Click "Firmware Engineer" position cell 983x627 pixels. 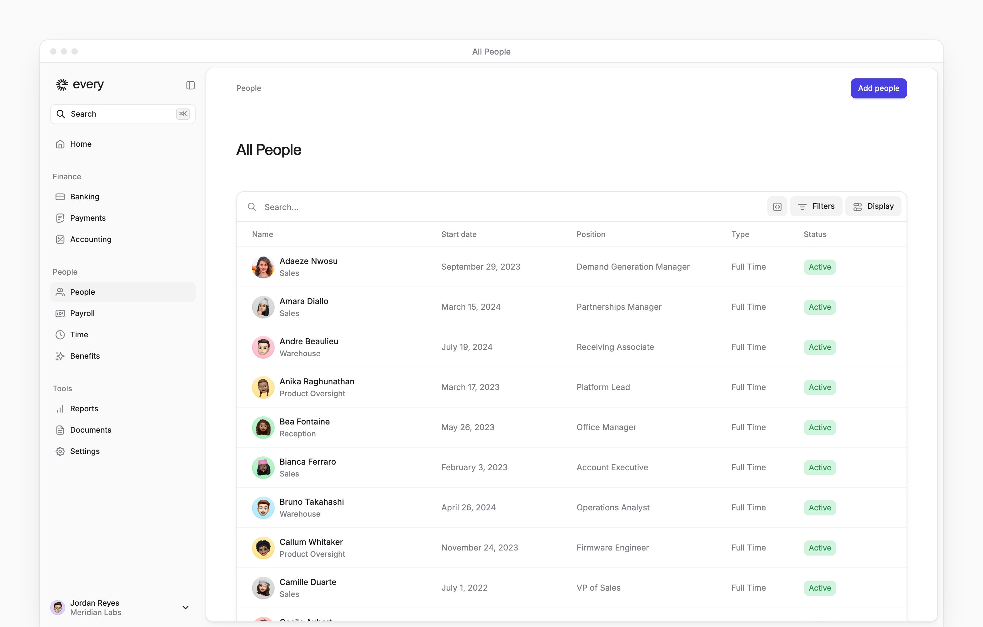point(612,548)
